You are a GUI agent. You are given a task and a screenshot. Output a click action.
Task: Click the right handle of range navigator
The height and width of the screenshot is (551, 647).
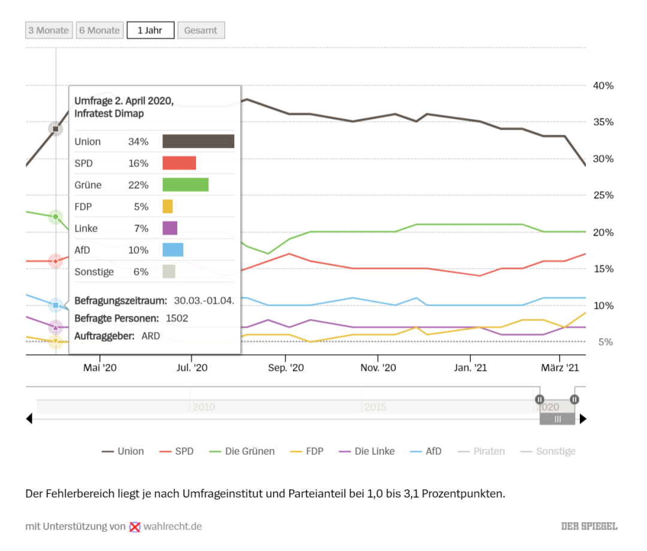[575, 399]
